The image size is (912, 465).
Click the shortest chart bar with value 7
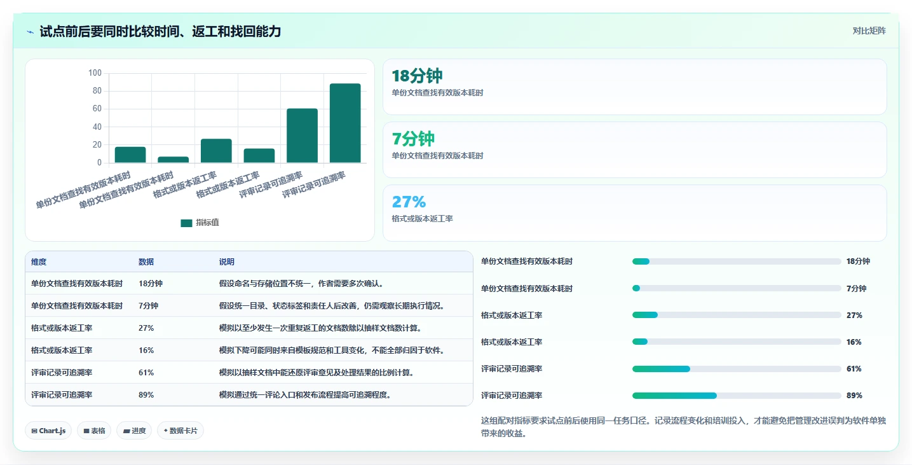(174, 160)
